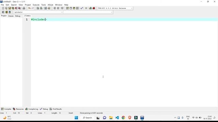This screenshot has width=218, height=122.
Task: Switch to the Project sidebar tab
Action: click(4, 16)
